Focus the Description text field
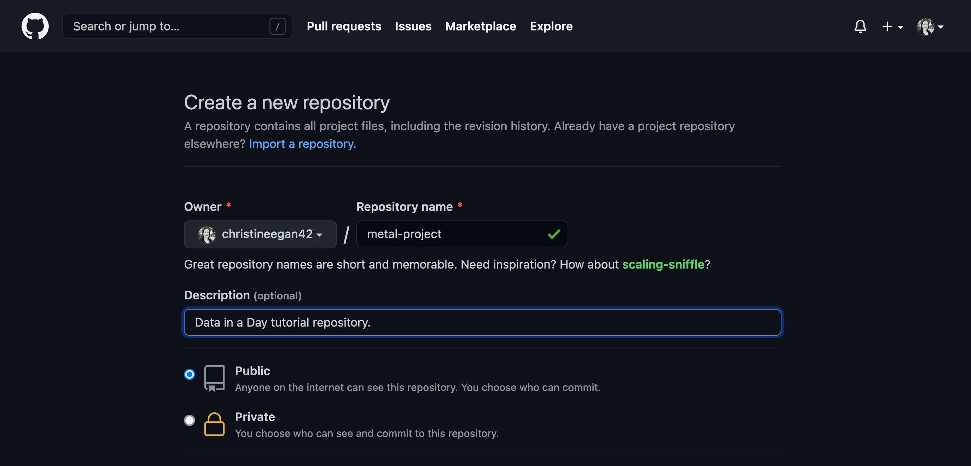The height and width of the screenshot is (466, 971). point(482,322)
